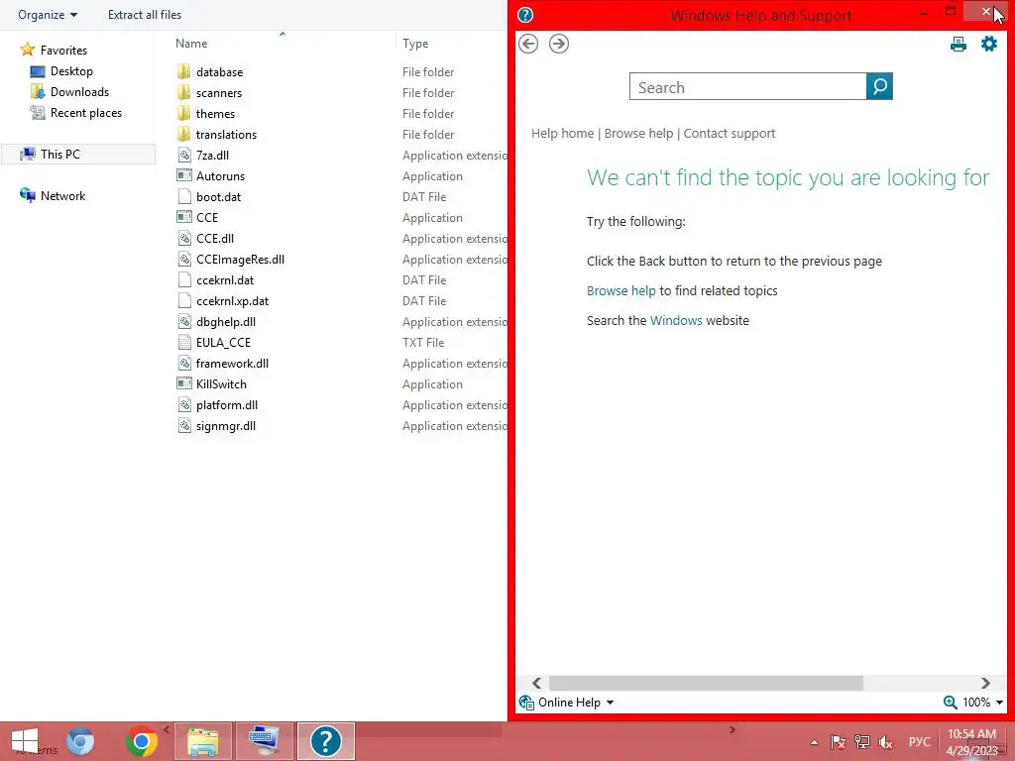Sort file list by Name column
Screen dimensions: 1015x761
191,44
